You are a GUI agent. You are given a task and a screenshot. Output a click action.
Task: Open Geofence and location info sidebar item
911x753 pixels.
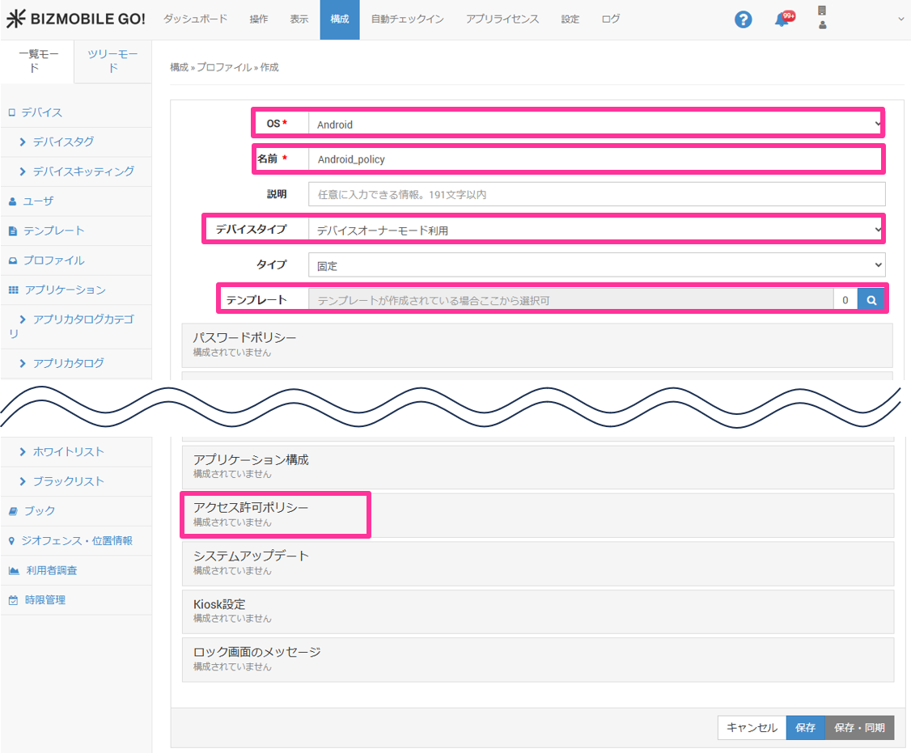pos(76,540)
